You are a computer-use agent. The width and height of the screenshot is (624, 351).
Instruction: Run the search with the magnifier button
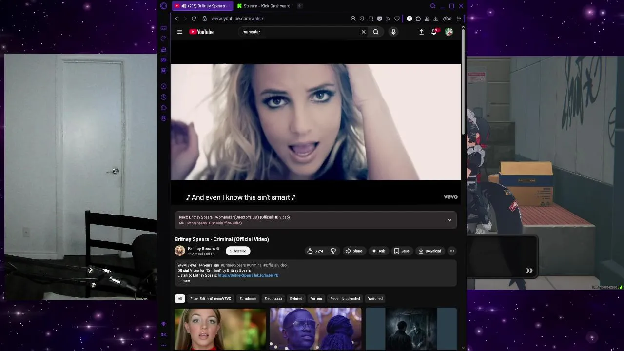point(376,32)
